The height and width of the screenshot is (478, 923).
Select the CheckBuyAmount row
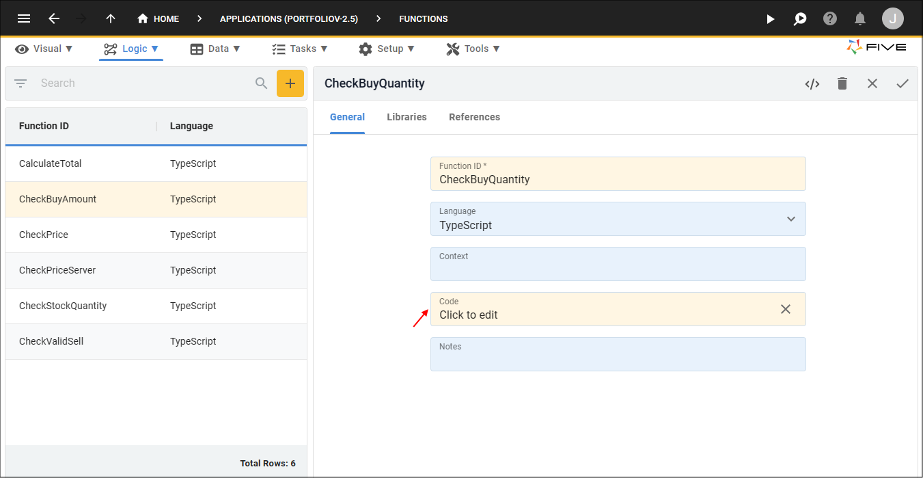click(x=156, y=199)
